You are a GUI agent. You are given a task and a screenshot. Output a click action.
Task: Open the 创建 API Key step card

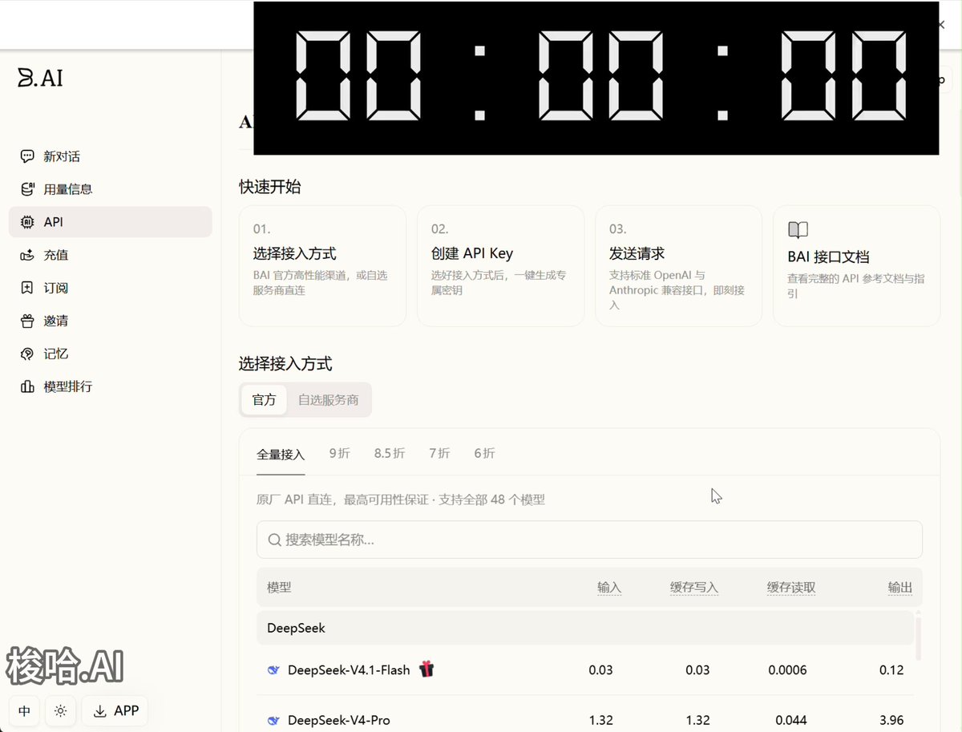(500, 265)
